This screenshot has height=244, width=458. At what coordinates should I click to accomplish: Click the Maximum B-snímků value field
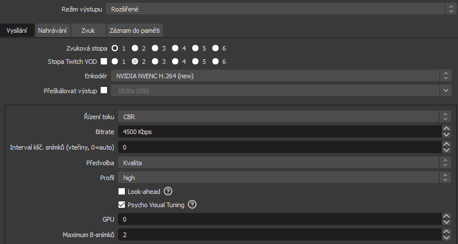click(280, 235)
